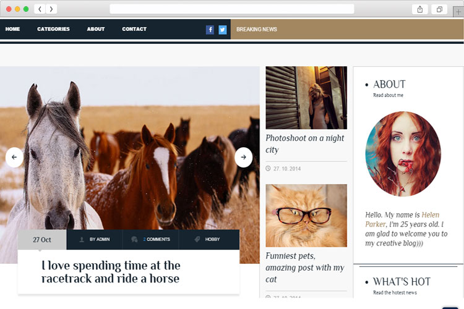Click the 27. 10. 2014 post date
Screen dimensions: 464x309
click(287, 169)
